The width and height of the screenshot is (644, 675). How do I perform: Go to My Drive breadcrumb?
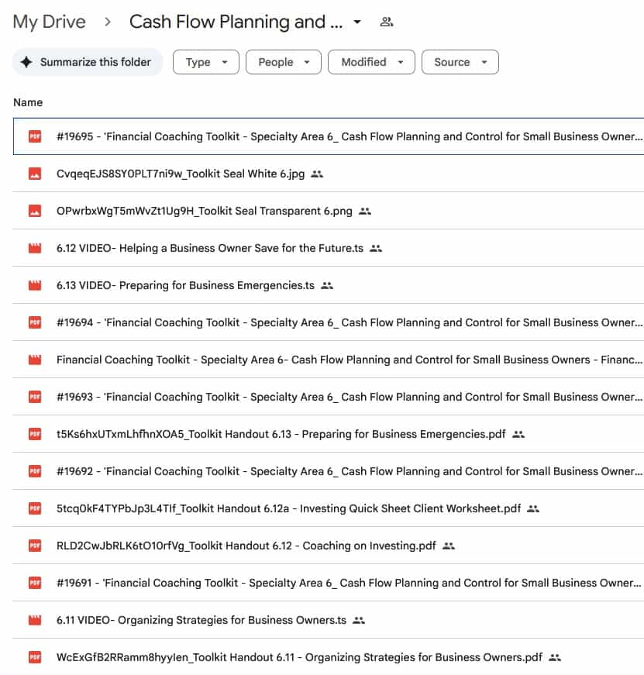tap(50, 22)
